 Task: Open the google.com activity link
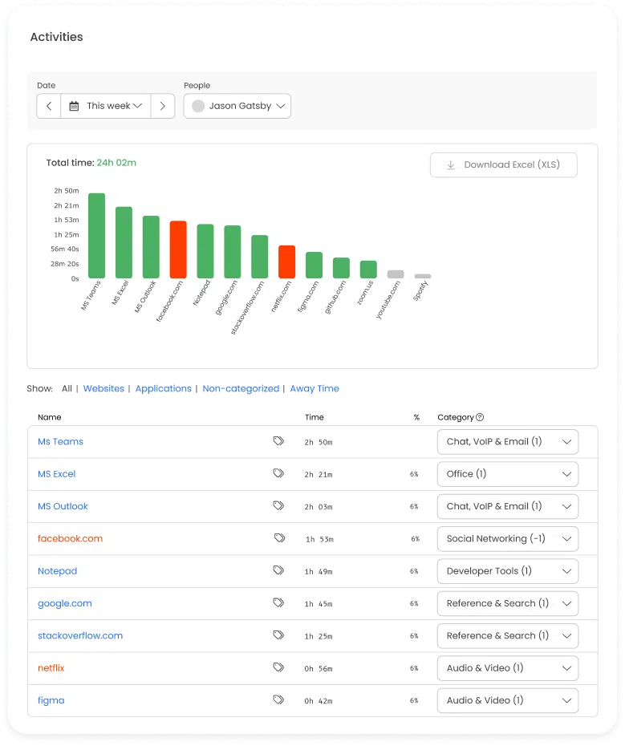point(65,603)
